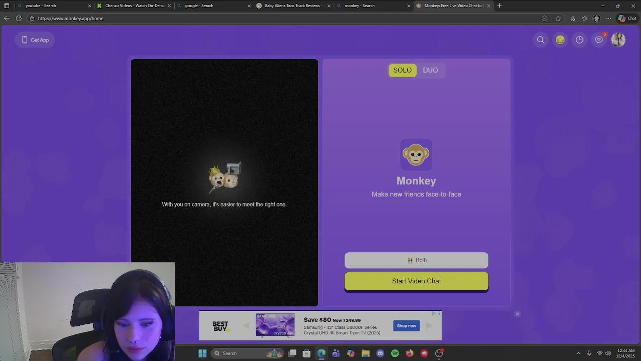
Task: Select SOLO mode
Action: point(402,70)
